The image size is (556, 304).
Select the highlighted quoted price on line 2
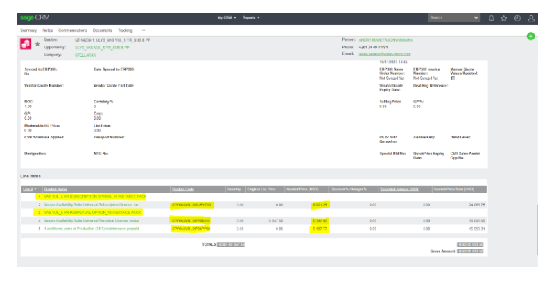(320, 205)
